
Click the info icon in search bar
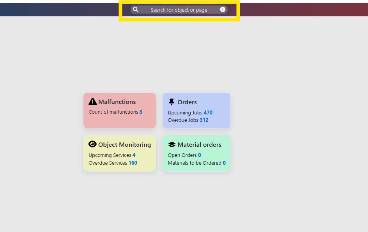click(x=223, y=9)
